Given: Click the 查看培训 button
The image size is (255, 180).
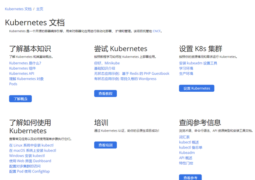Looking at the screenshot, I should tap(105, 145).
